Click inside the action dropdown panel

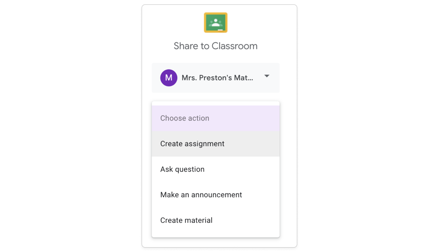pyautogui.click(x=215, y=169)
